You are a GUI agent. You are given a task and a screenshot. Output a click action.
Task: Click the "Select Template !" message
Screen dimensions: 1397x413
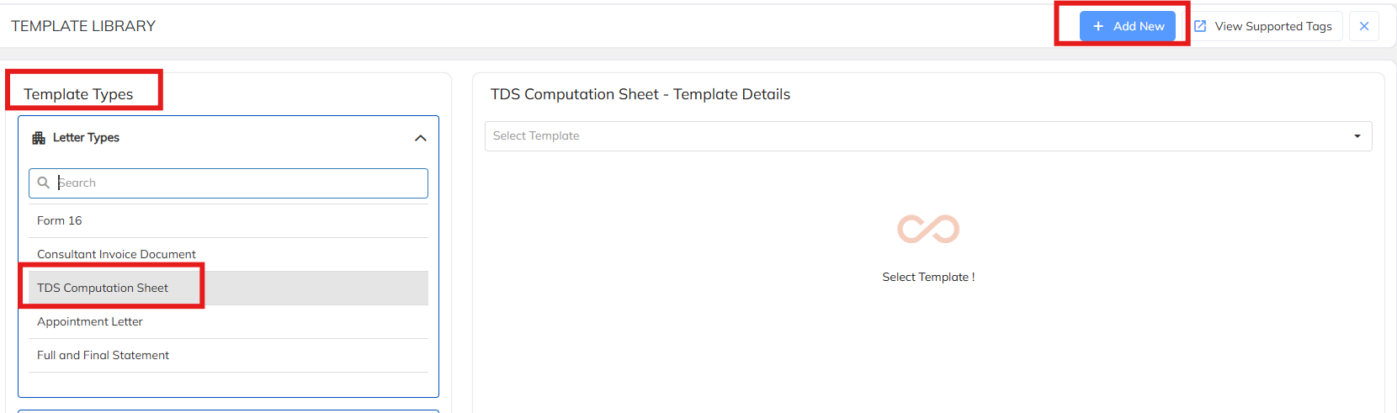pos(928,277)
